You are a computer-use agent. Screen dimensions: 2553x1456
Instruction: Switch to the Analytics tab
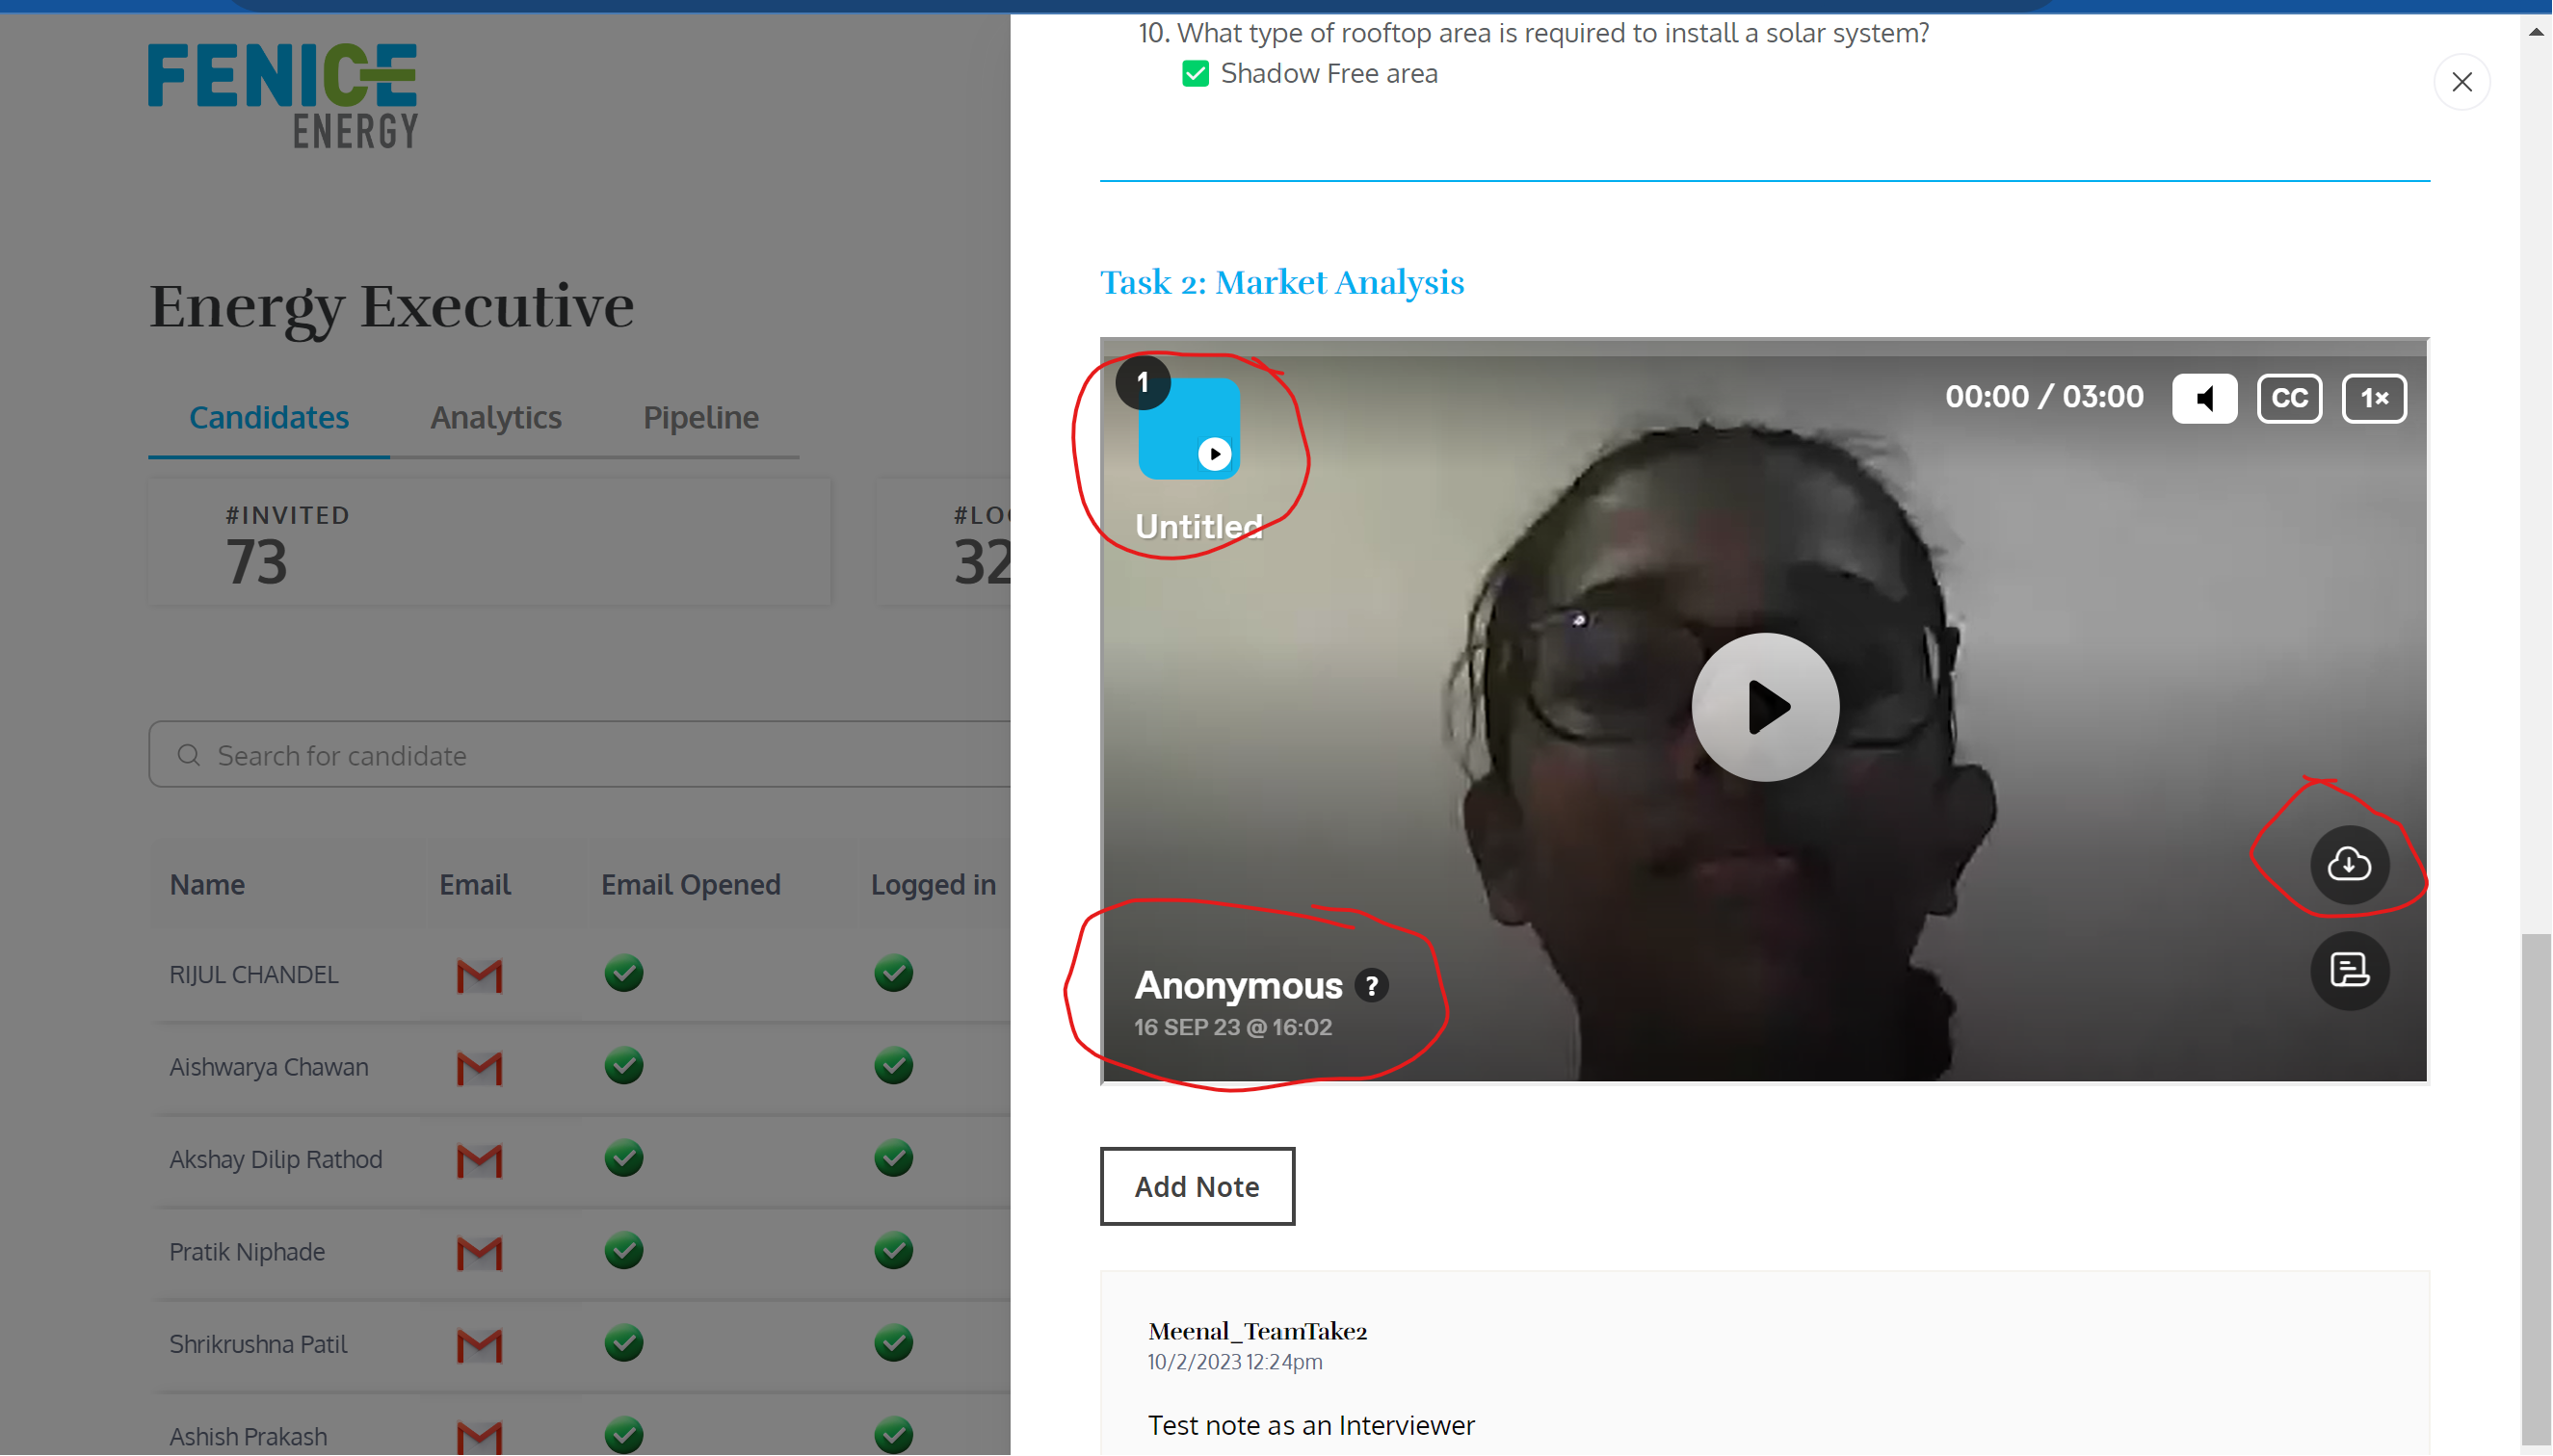click(x=496, y=417)
